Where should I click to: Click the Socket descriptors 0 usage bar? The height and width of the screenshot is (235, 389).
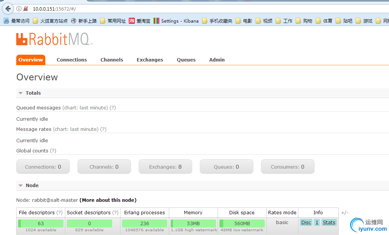pos(89,223)
